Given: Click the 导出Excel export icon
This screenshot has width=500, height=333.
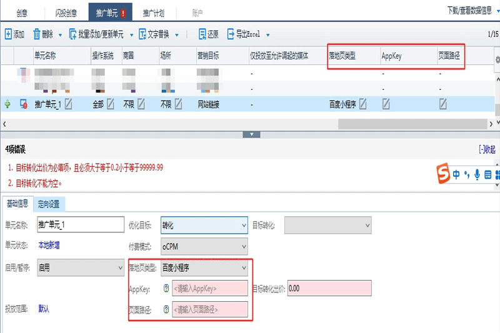Looking at the screenshot, I should coord(231,34).
